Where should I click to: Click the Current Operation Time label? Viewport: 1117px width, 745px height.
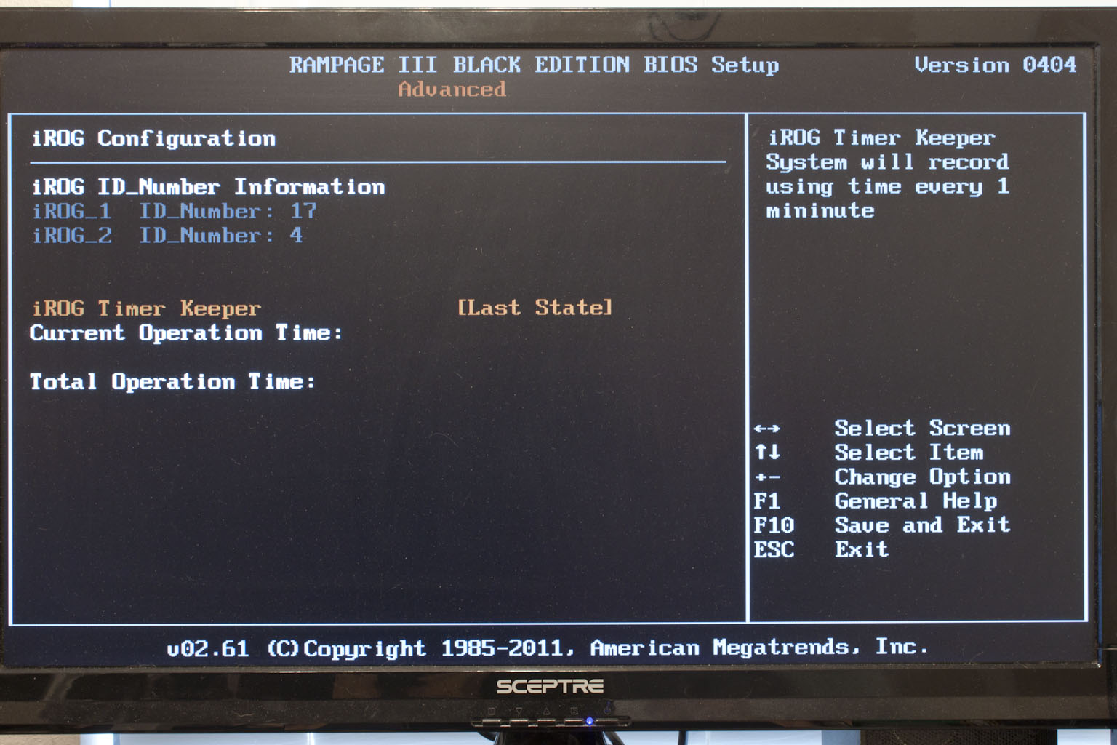coord(186,333)
